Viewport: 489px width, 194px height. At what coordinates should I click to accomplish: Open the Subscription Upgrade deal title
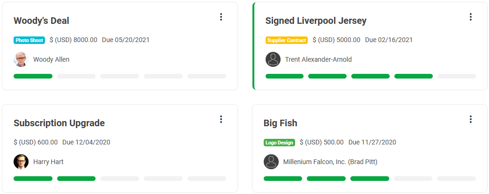click(59, 123)
